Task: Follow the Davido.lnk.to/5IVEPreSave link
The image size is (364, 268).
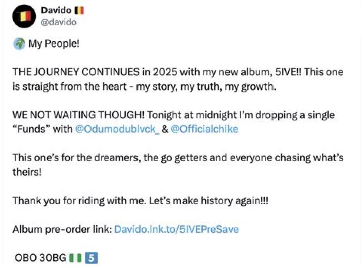Action: click(x=176, y=229)
